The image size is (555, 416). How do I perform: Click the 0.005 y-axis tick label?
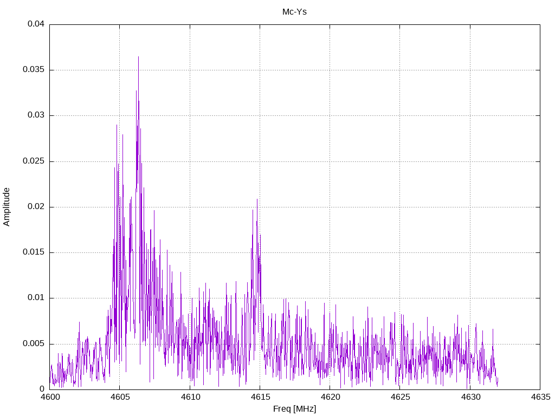34,344
